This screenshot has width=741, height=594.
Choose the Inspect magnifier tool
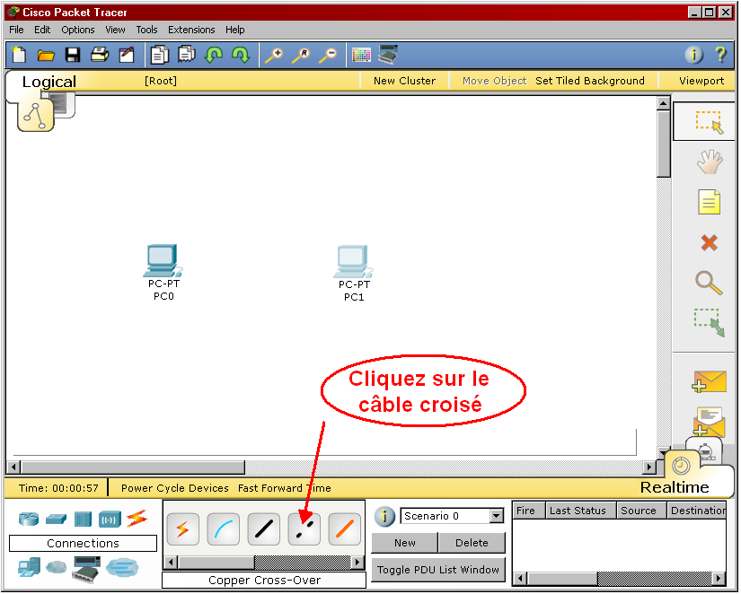click(x=709, y=283)
